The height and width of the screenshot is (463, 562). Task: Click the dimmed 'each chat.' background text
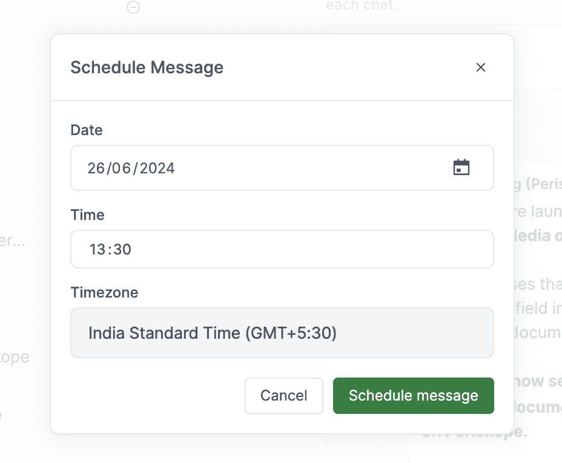[x=362, y=5]
